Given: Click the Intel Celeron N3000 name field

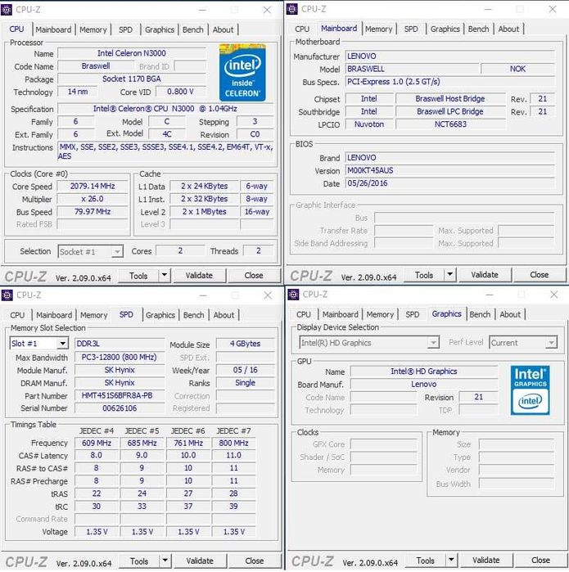Looking at the screenshot, I should (132, 53).
